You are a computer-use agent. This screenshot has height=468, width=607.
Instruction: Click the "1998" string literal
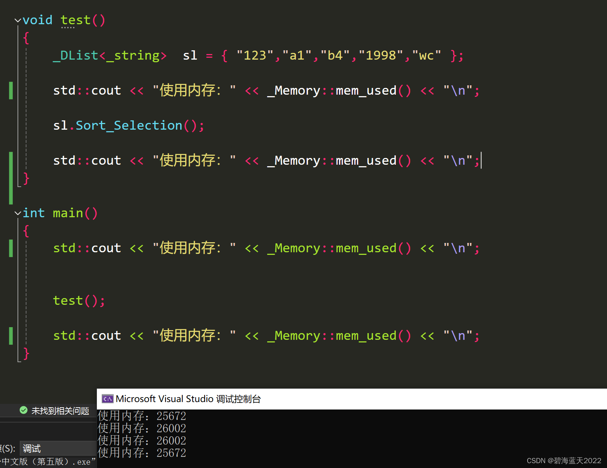381,56
